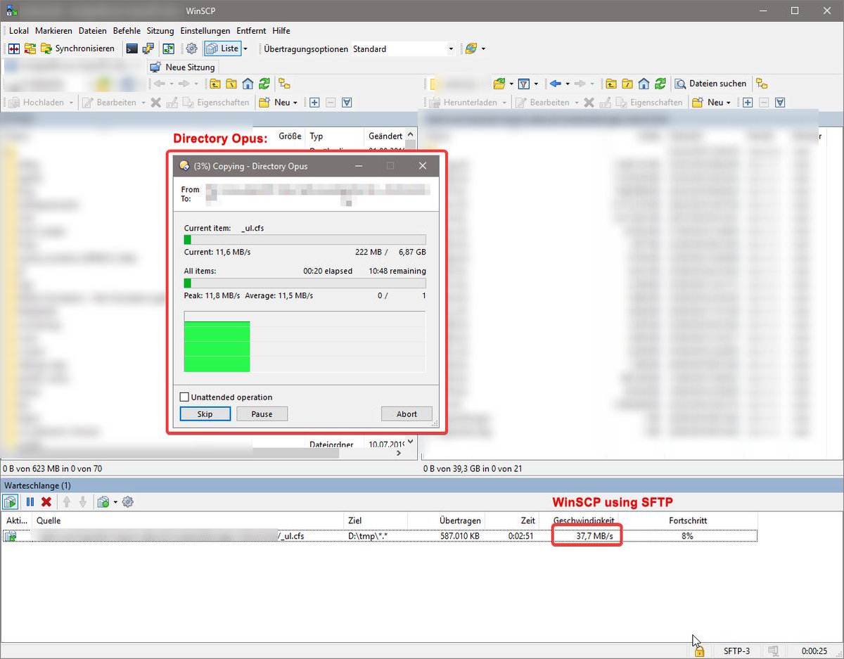Screen dimensions: 844x659
Task: Show remote panel directory tree icon
Action: (761, 84)
